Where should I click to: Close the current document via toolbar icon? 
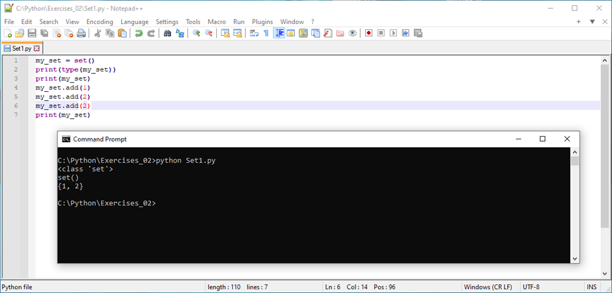click(57, 33)
